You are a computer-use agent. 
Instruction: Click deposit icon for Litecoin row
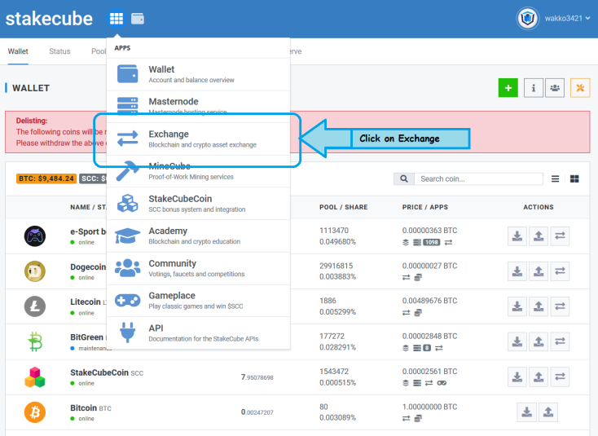pos(517,306)
